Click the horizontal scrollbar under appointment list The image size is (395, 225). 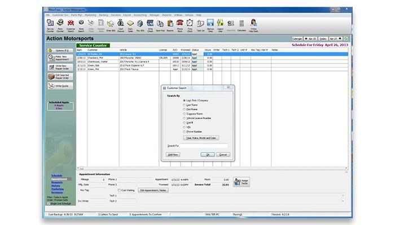point(212,168)
